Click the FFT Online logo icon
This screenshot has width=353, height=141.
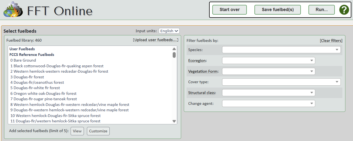tap(13, 10)
